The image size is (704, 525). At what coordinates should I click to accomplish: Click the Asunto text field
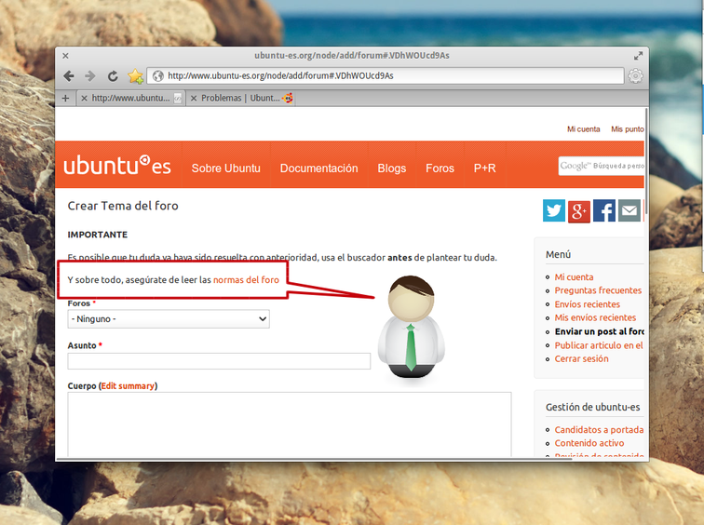(x=219, y=361)
